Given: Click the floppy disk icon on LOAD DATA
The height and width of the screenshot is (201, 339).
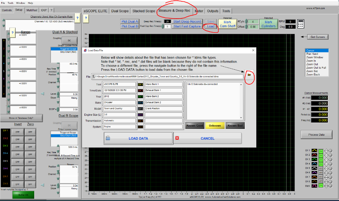Looking at the screenshot, I should tap(108, 138).
